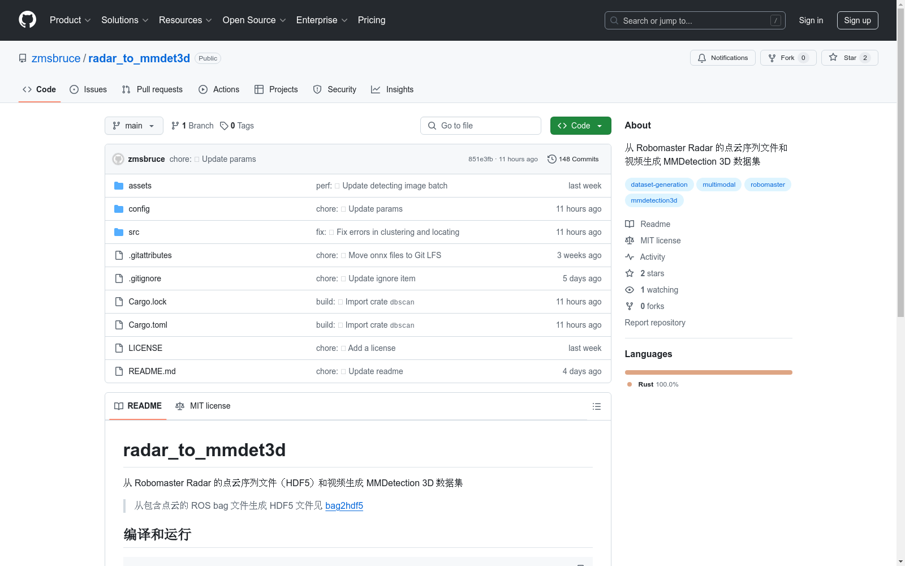Click the file icon for Cargo.toml
The width and height of the screenshot is (905, 566).
click(x=119, y=325)
